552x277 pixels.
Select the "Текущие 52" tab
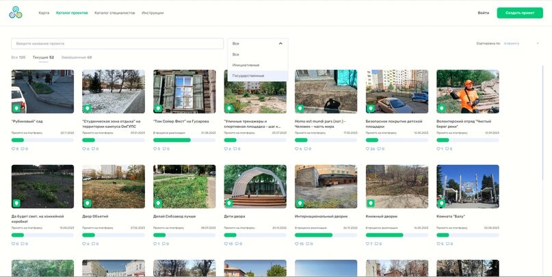click(43, 57)
